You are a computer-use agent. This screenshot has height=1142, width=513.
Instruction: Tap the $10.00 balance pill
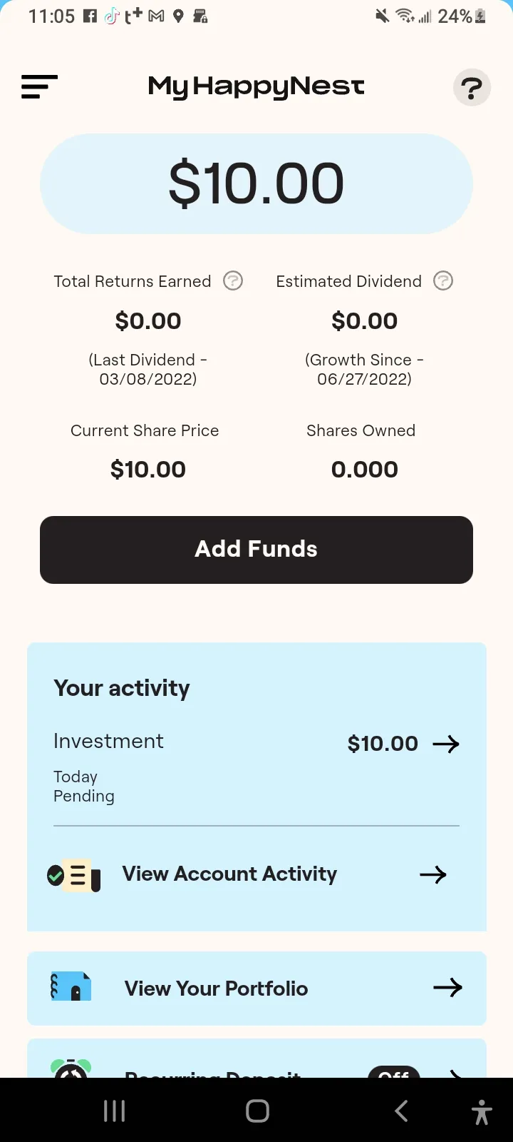[x=256, y=183]
